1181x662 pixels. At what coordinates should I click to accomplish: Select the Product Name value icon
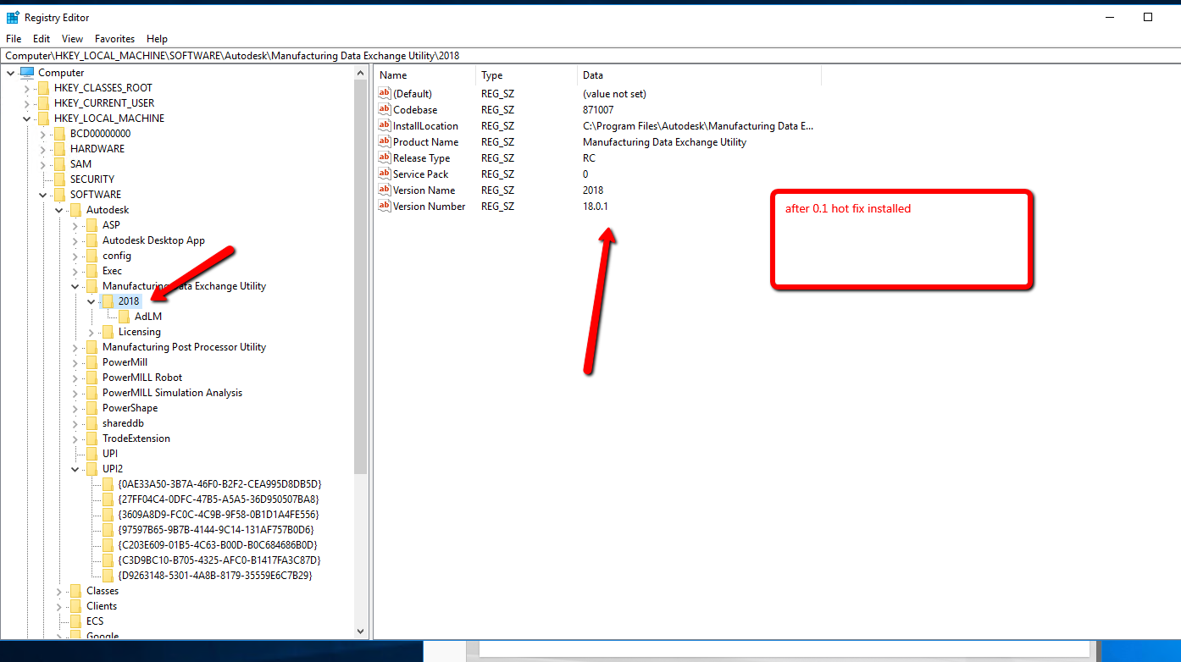pos(384,141)
